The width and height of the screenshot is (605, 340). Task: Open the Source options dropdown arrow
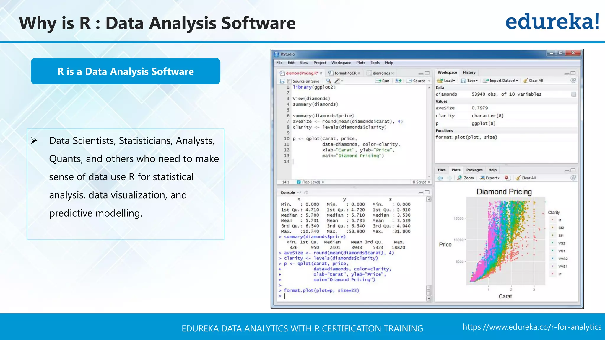[429, 81]
